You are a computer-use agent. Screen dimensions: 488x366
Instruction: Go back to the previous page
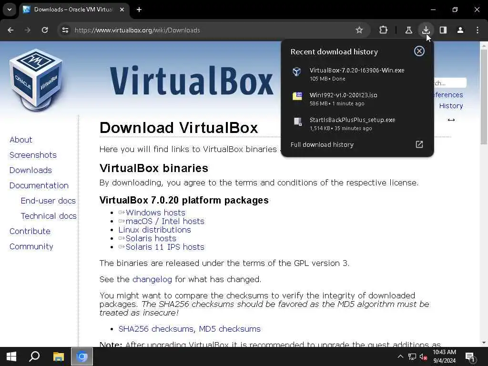point(10,30)
